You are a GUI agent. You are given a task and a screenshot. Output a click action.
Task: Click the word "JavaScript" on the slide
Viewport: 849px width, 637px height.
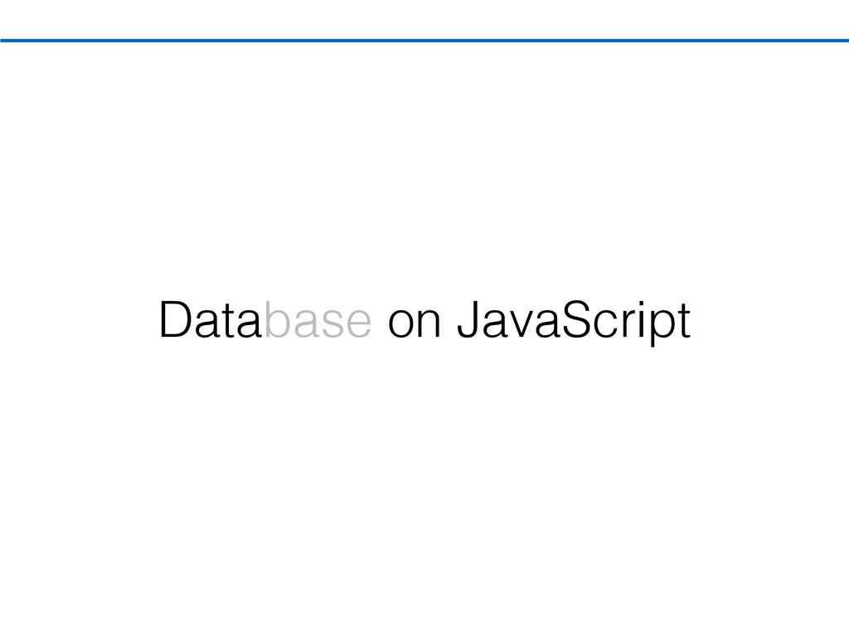point(574,321)
